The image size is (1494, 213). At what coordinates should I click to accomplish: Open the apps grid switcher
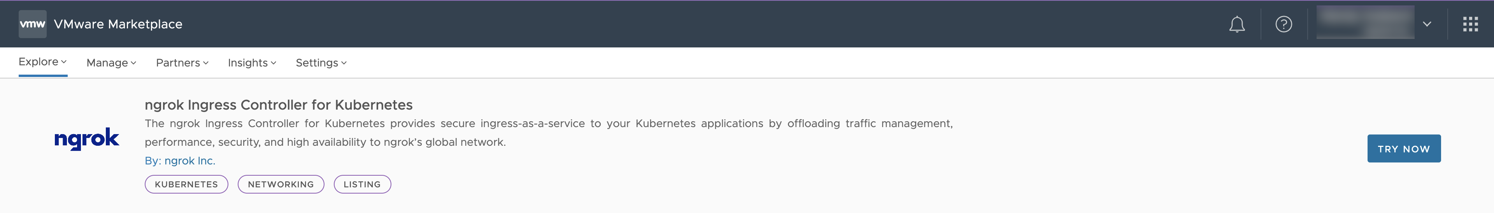pyautogui.click(x=1469, y=24)
